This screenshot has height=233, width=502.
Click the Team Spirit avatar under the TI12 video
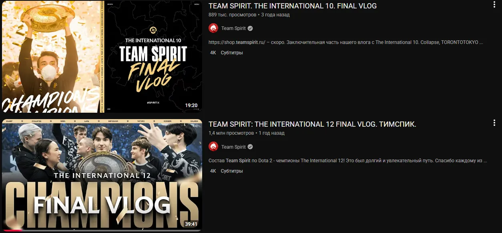[213, 147]
